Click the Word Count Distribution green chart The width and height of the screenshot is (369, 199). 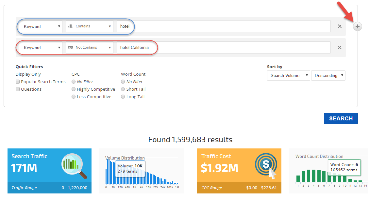[x=328, y=176]
